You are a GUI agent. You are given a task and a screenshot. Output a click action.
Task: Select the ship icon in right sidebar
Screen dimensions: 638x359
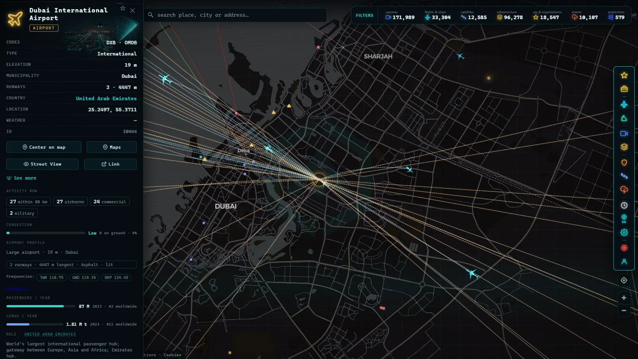tap(624, 118)
